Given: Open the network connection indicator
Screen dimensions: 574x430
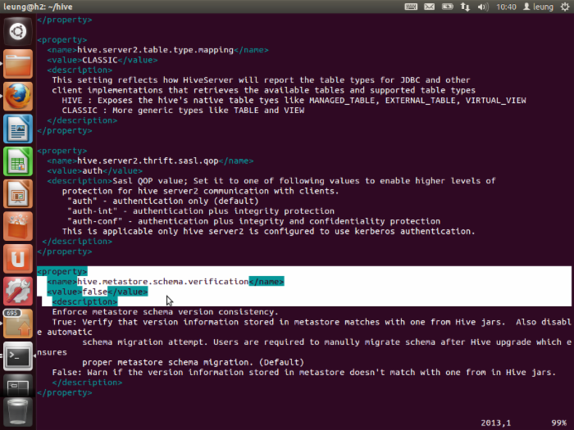Looking at the screenshot, I should [x=465, y=7].
